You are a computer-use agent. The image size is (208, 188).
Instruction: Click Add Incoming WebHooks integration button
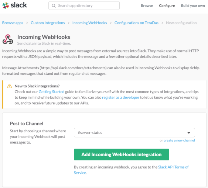(x=122, y=154)
